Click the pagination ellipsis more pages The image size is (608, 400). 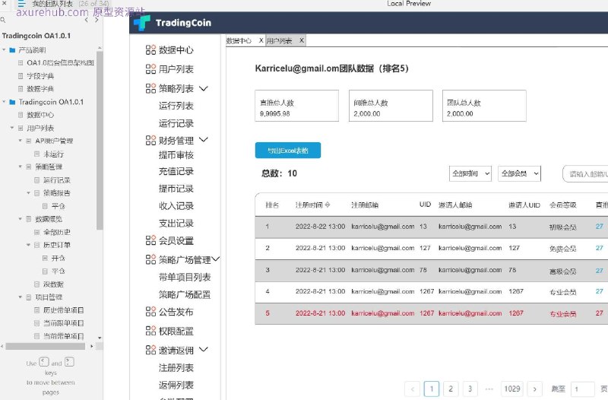pyautogui.click(x=489, y=389)
